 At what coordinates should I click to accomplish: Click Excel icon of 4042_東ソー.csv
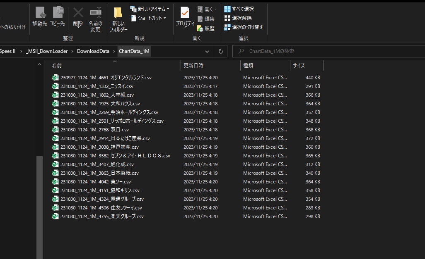tap(55, 182)
